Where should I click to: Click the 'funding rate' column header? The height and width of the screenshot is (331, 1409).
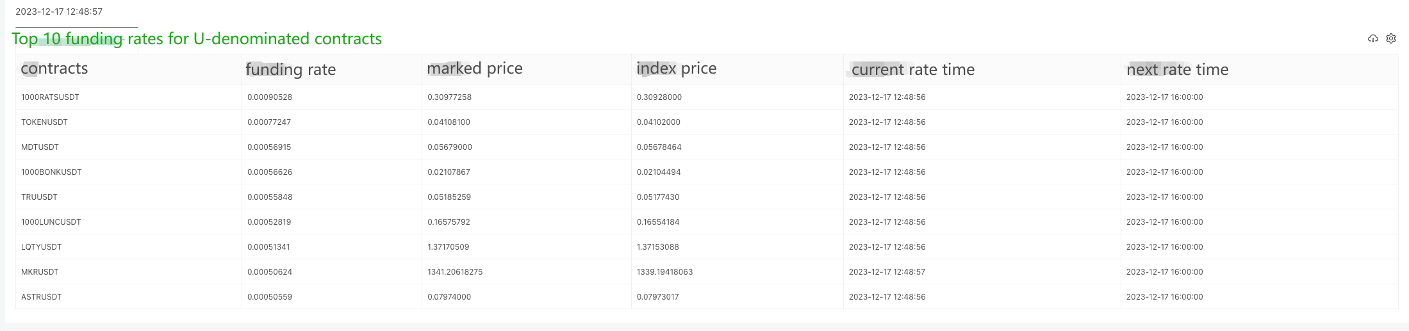tap(290, 69)
